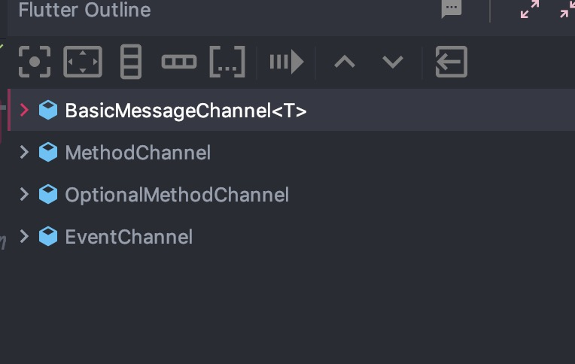Click the Wrap with Column icon

click(131, 62)
